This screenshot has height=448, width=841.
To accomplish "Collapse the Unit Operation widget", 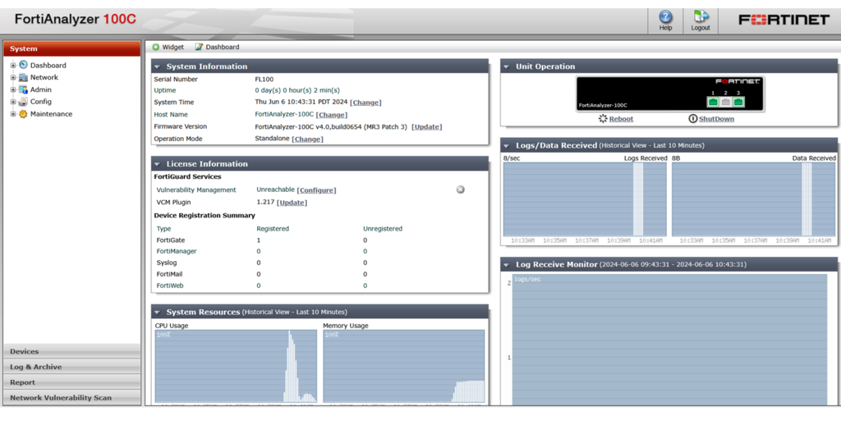I will 506,67.
